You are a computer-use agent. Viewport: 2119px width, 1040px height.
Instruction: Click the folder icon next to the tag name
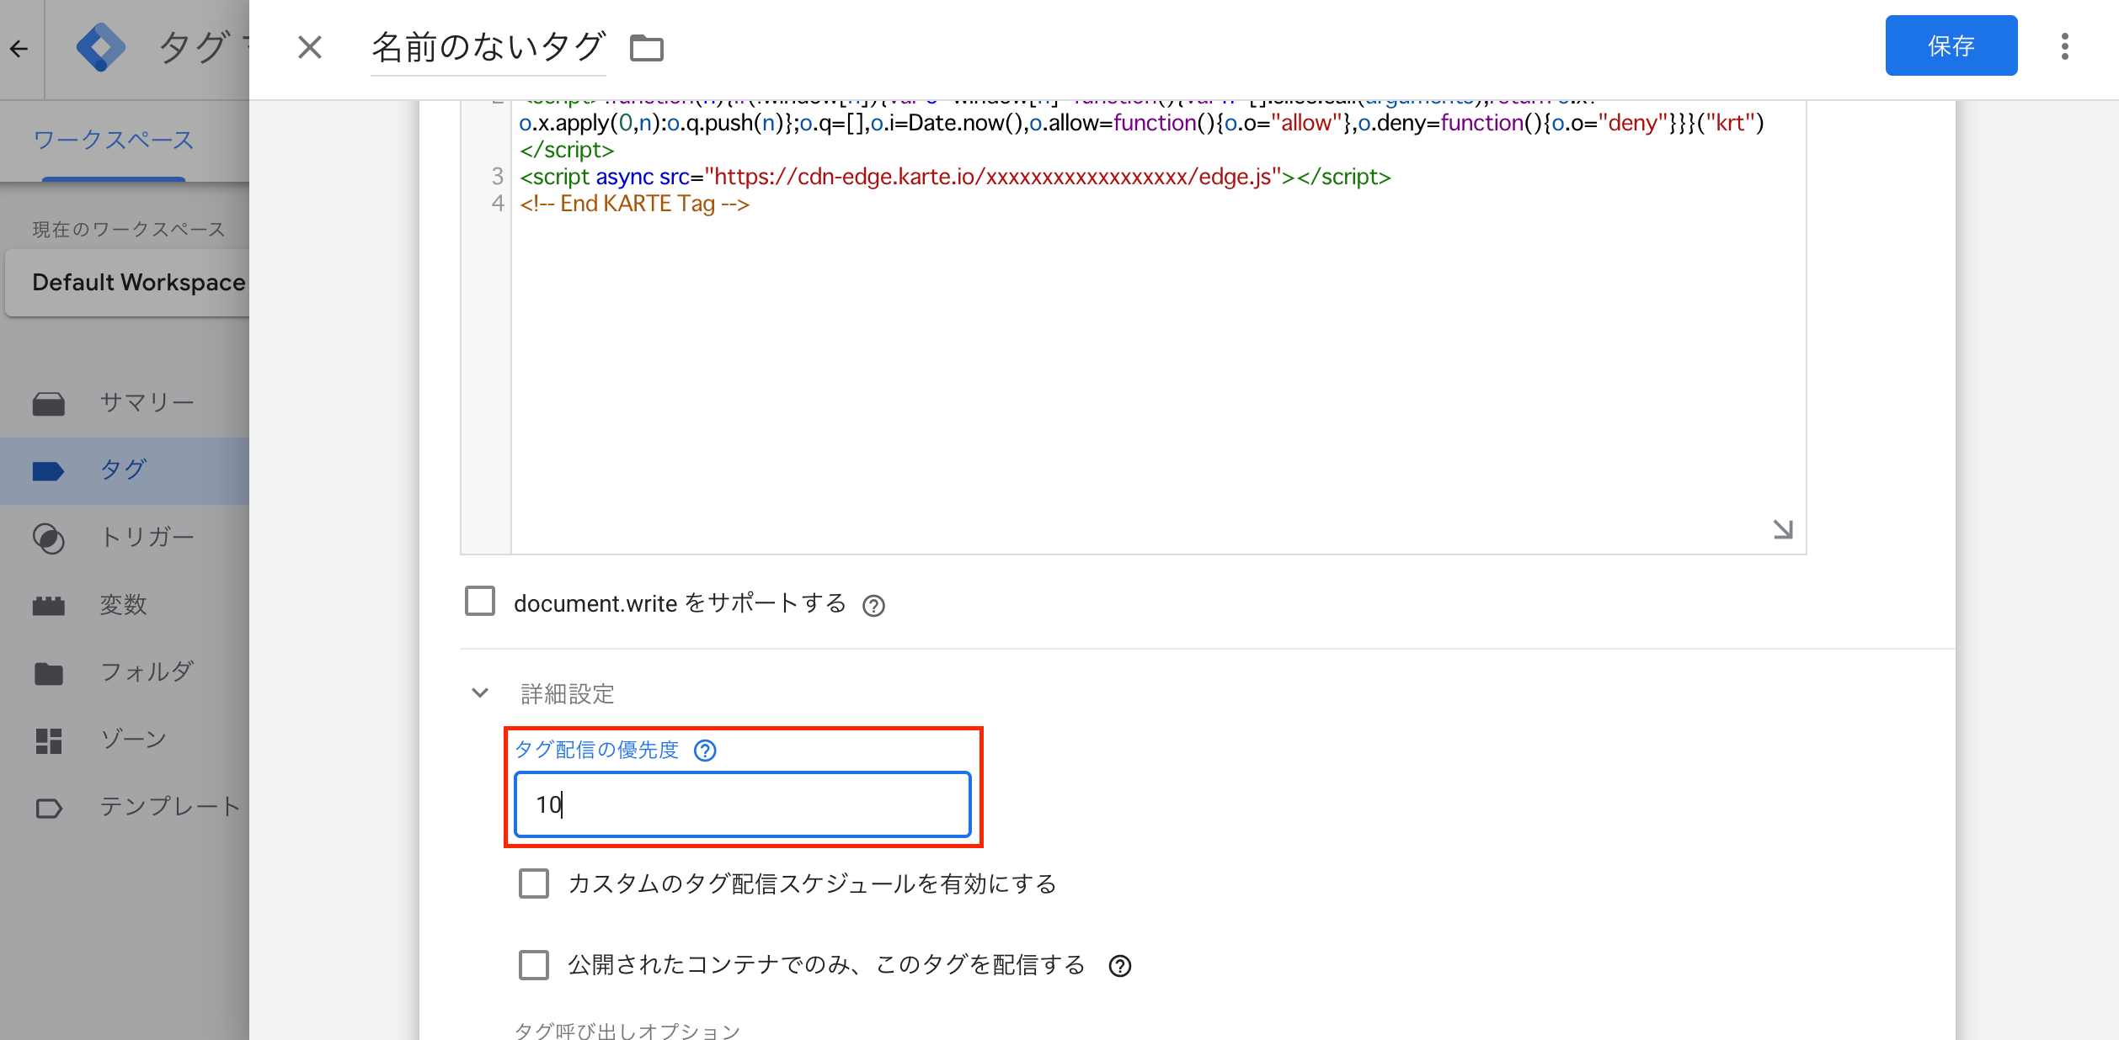[647, 48]
